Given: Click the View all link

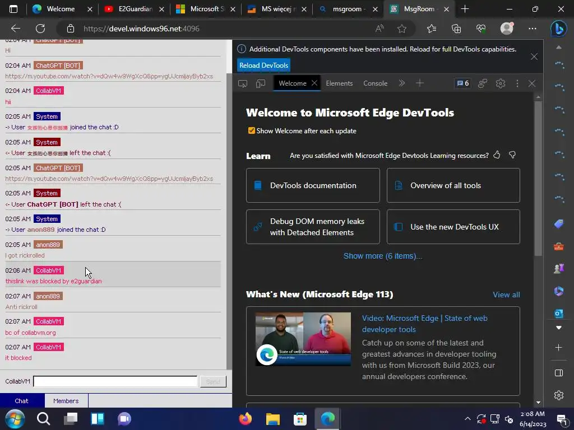Looking at the screenshot, I should click(x=506, y=295).
